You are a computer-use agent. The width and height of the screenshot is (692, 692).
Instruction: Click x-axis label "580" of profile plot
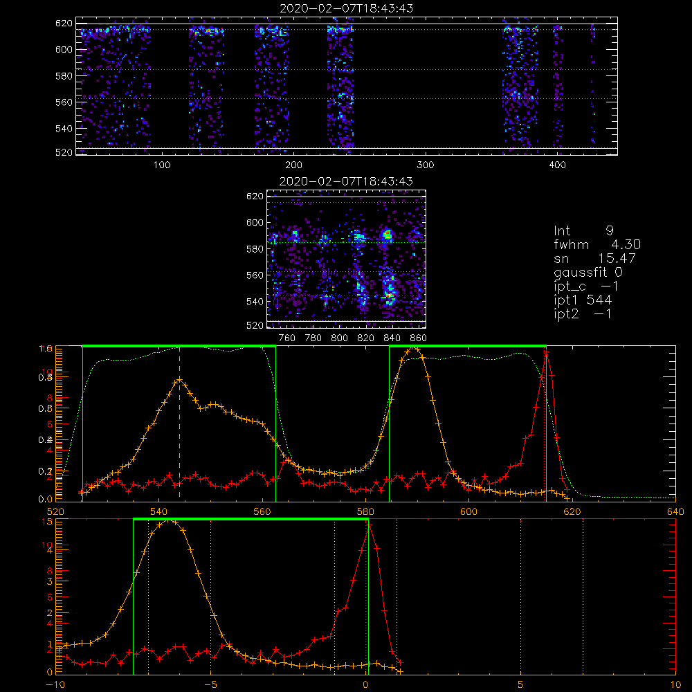(x=365, y=511)
